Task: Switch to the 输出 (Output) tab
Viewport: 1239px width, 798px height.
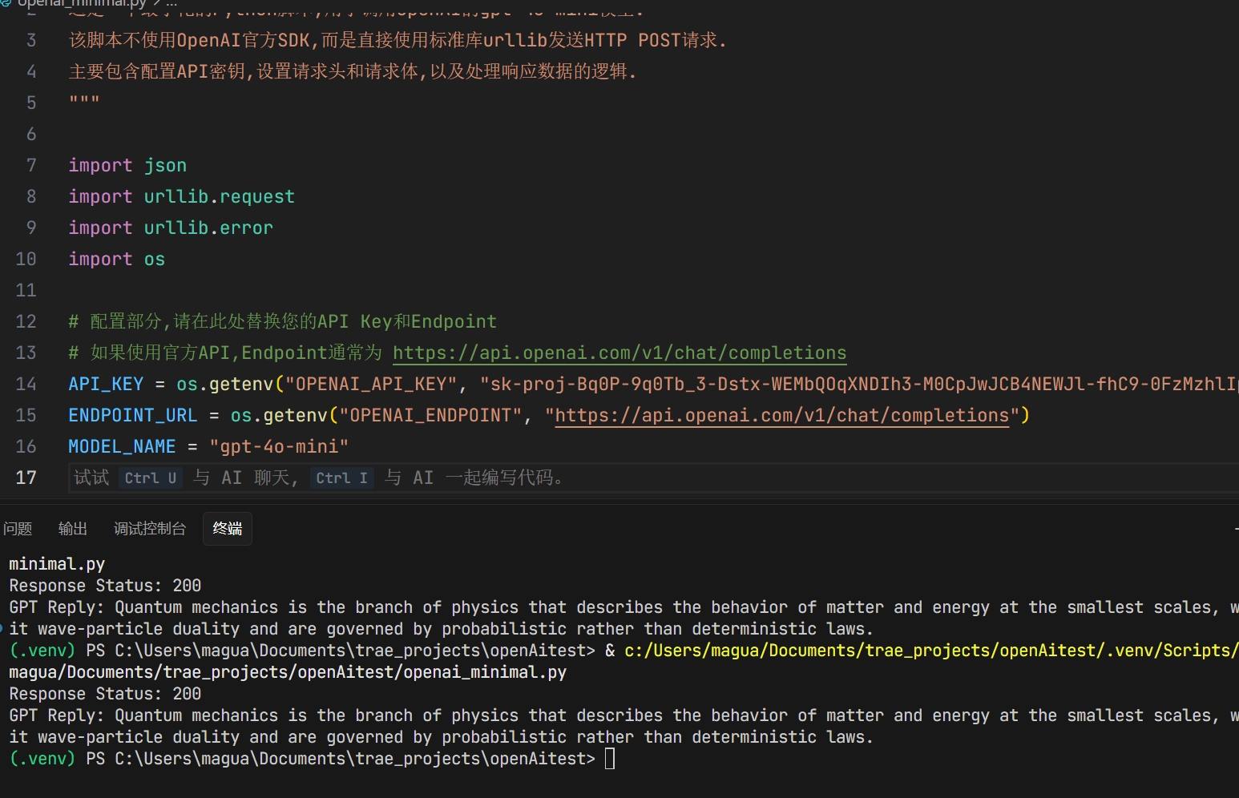Action: pos(72,529)
